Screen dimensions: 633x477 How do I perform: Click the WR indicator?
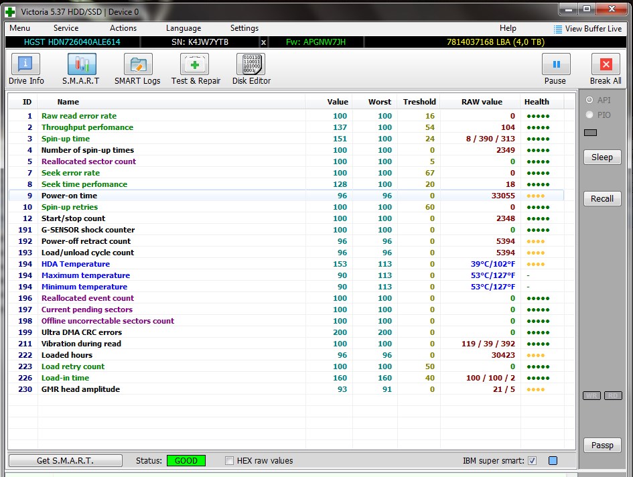[592, 395]
